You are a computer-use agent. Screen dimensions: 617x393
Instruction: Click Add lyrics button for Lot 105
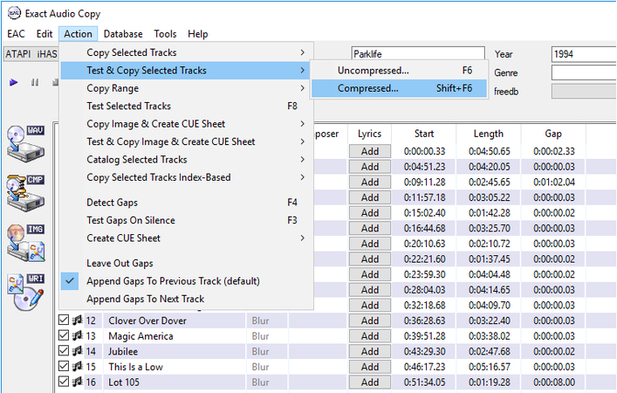pyautogui.click(x=370, y=382)
